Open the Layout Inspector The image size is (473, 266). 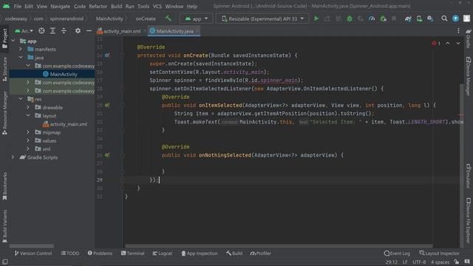coord(439,253)
